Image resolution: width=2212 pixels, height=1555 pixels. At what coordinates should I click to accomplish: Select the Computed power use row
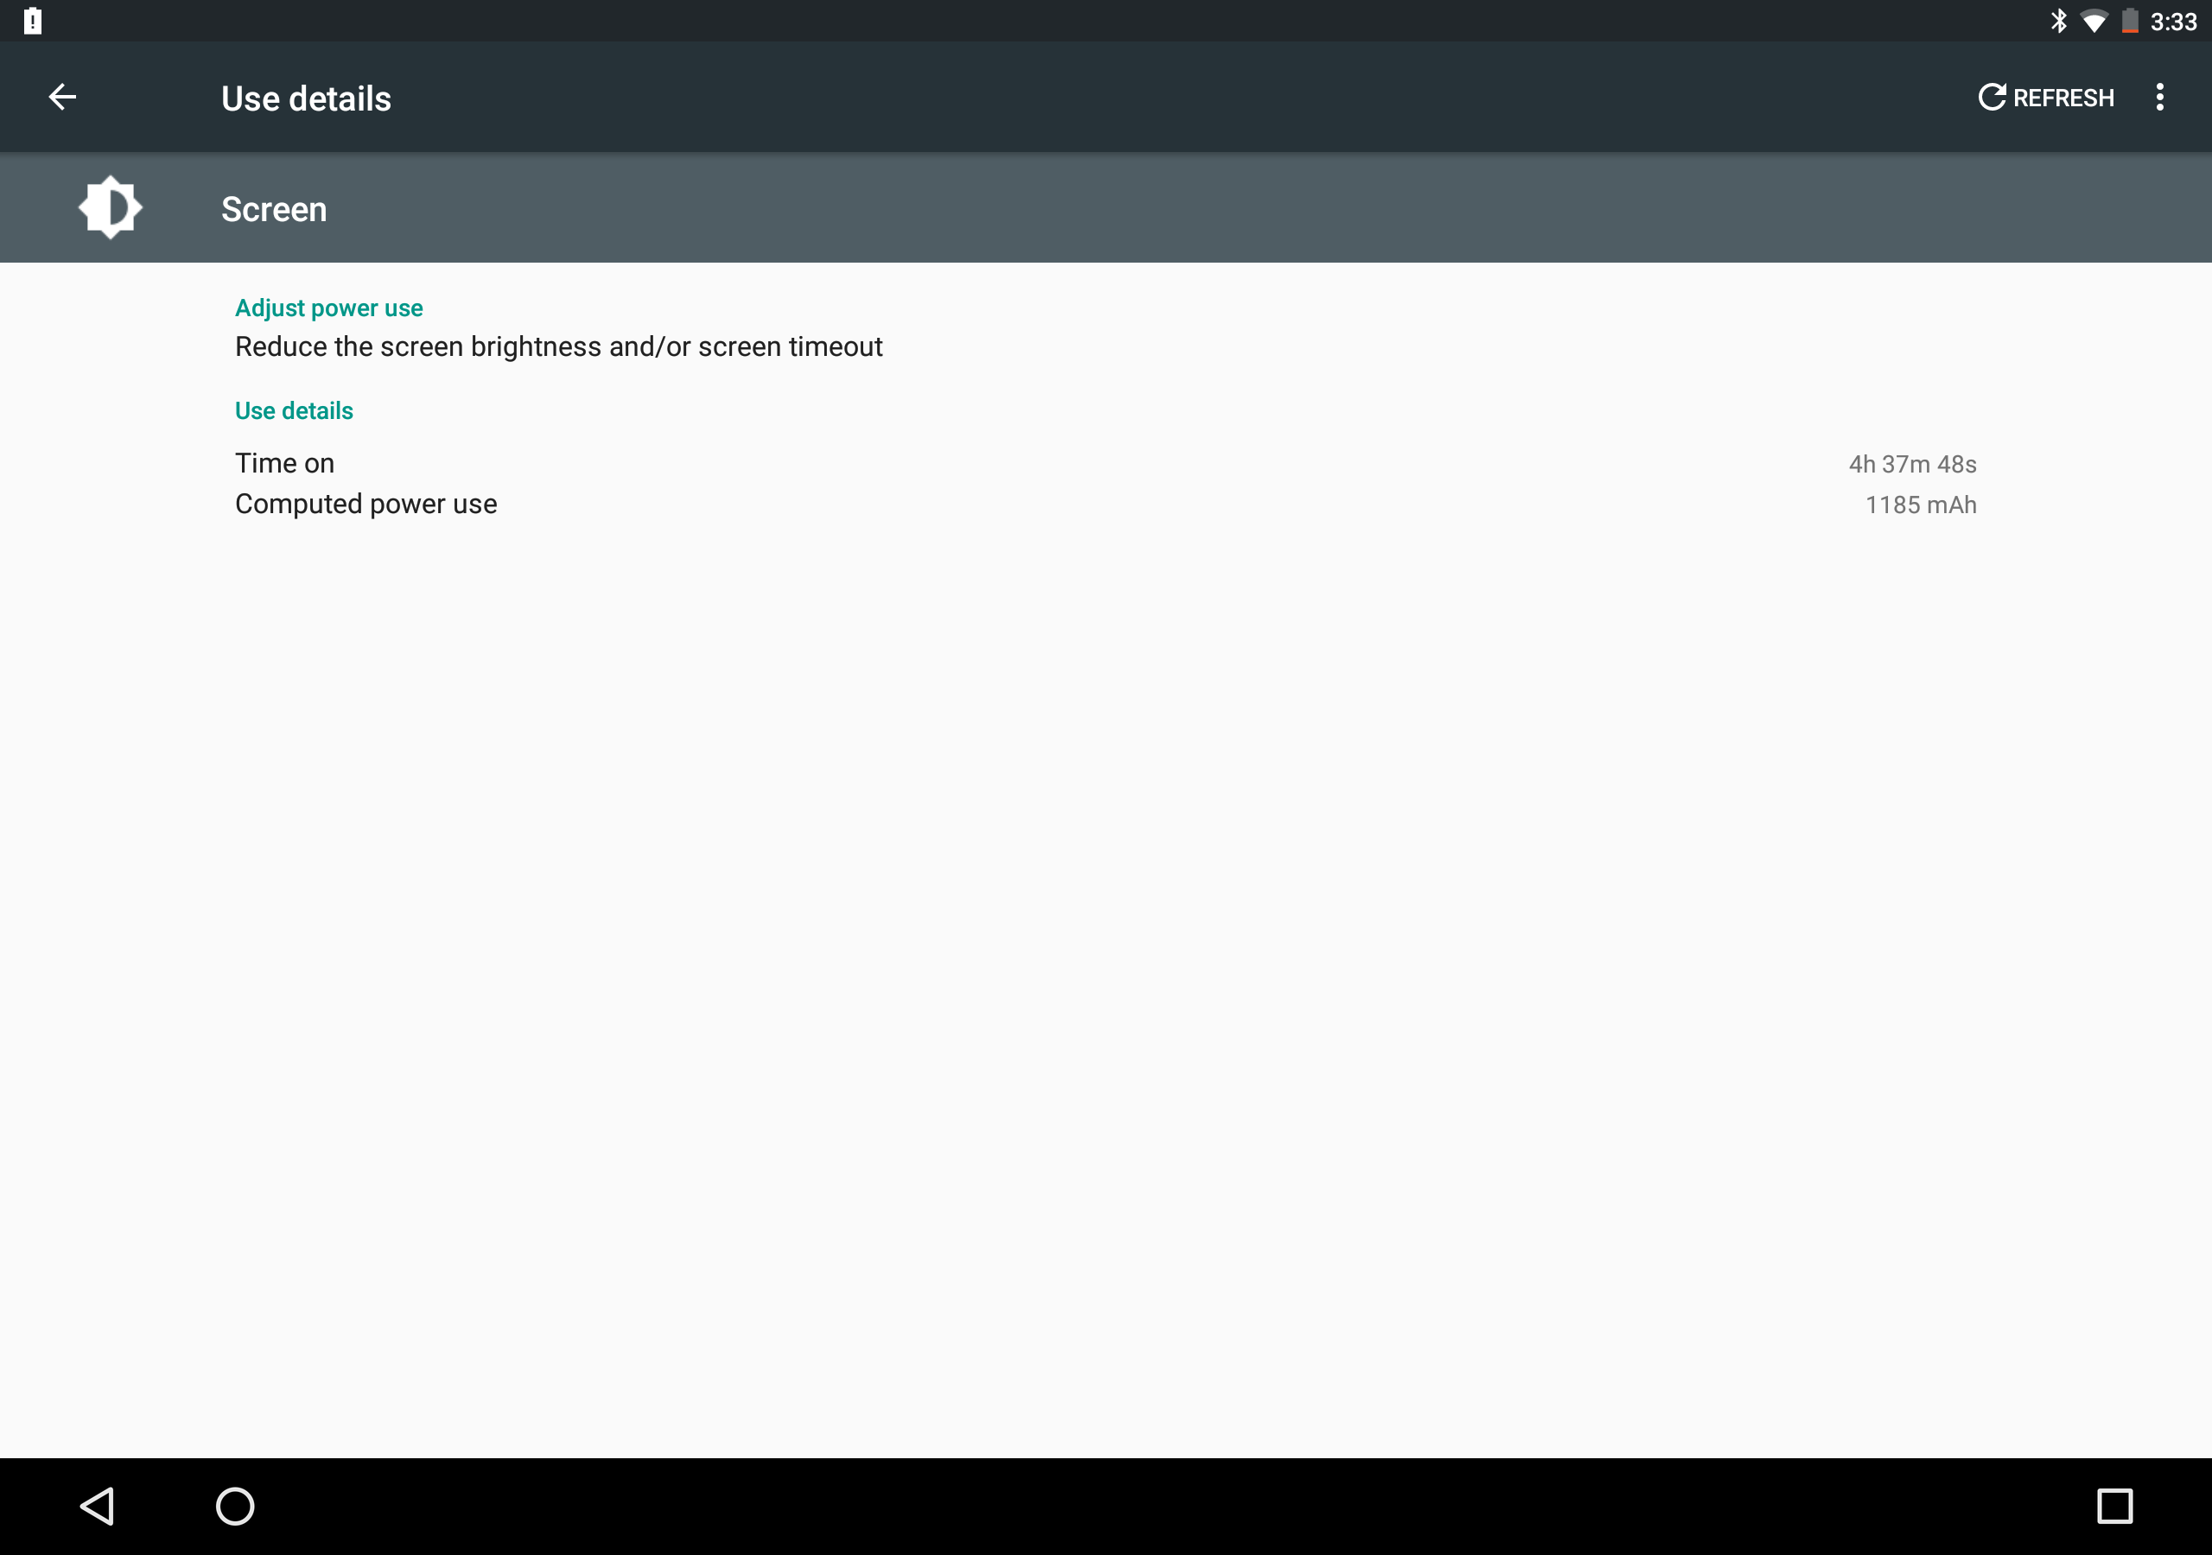pos(365,504)
